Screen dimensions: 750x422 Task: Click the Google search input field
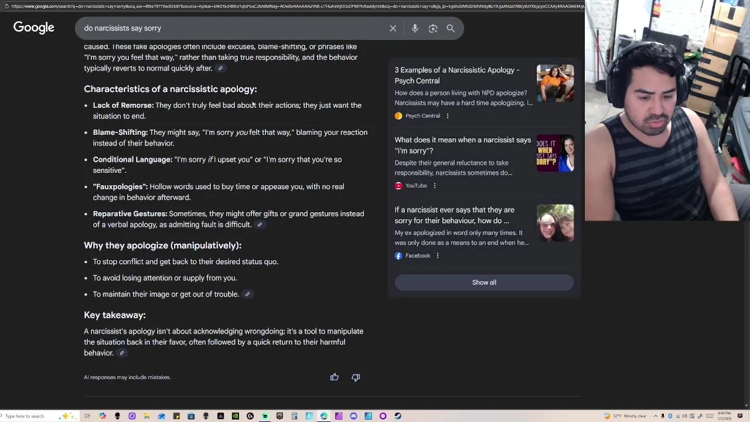pyautogui.click(x=234, y=28)
